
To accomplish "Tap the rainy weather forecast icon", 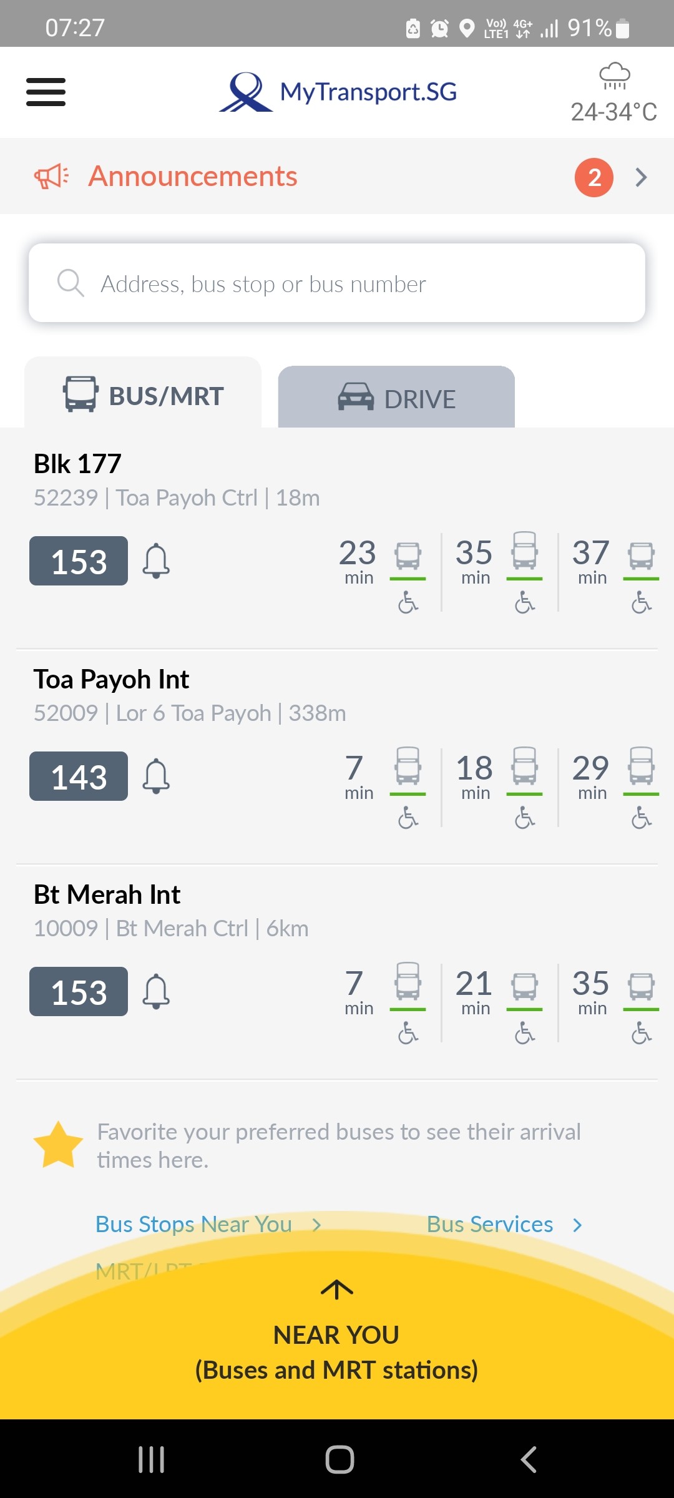I will 615,76.
